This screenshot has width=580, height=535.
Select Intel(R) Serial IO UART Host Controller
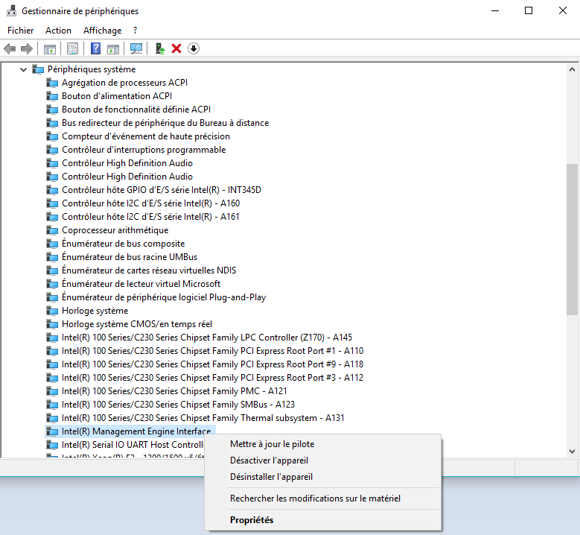[133, 445]
